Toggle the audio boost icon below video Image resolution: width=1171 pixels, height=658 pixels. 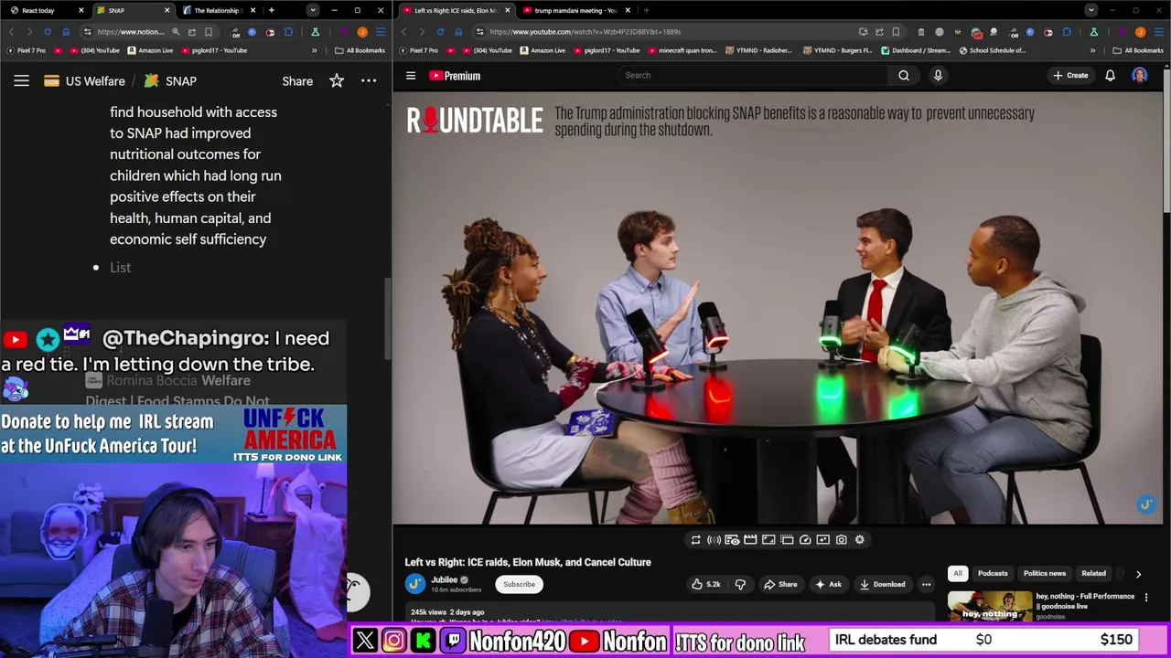coord(714,540)
